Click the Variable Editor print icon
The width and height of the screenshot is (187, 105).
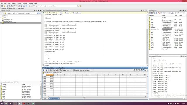tap(54, 70)
